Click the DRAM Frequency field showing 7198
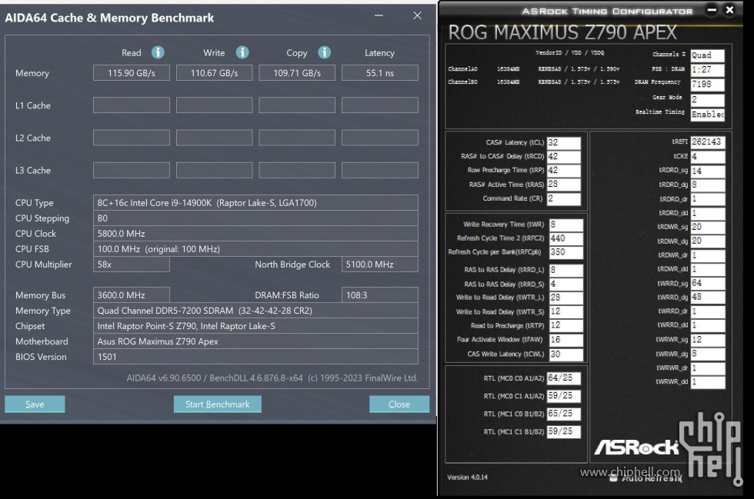The image size is (754, 499). pyautogui.click(x=707, y=85)
